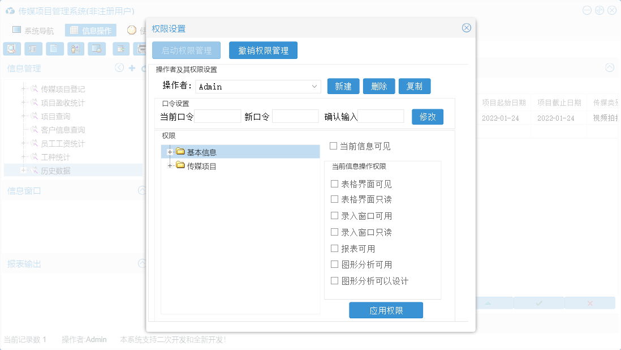Check the 报表可用 option
The height and width of the screenshot is (350, 621).
point(334,249)
